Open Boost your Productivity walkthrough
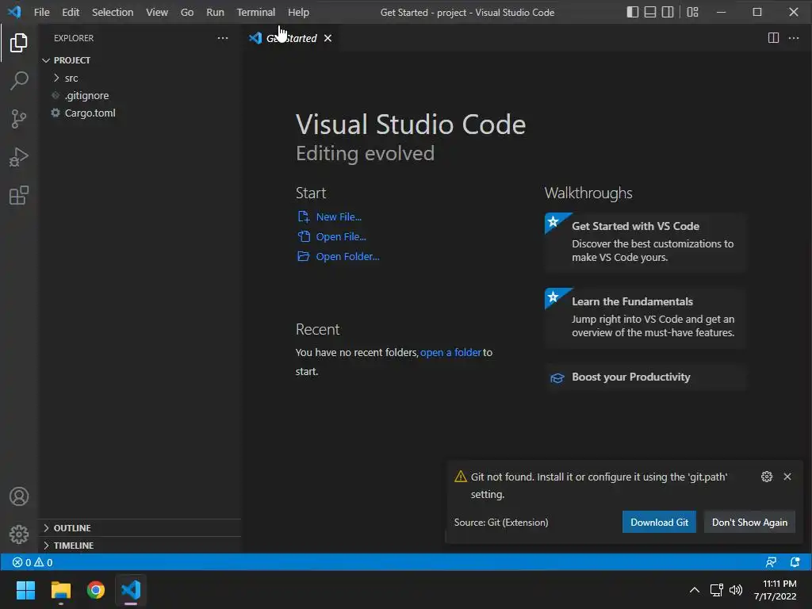This screenshot has width=812, height=609. pos(645,377)
